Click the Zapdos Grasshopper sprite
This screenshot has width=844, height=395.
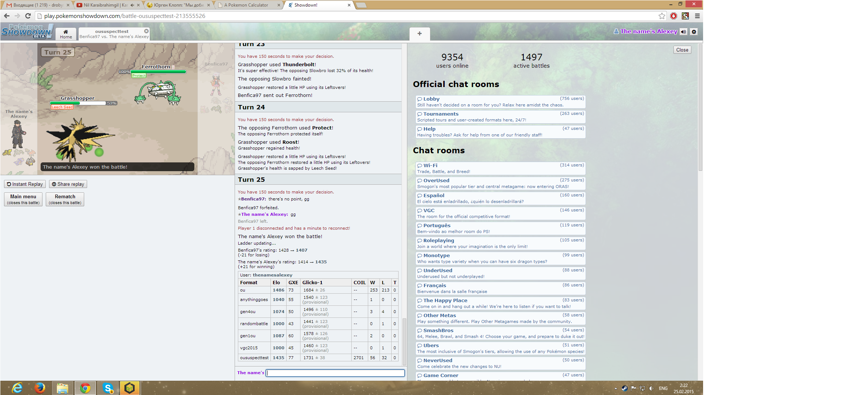point(80,140)
